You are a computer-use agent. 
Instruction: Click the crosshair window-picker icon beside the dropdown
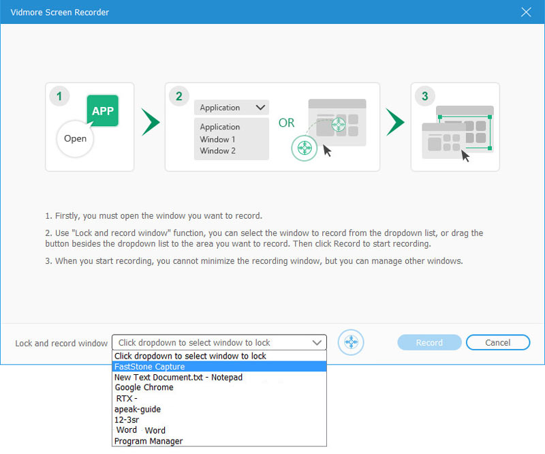[351, 342]
